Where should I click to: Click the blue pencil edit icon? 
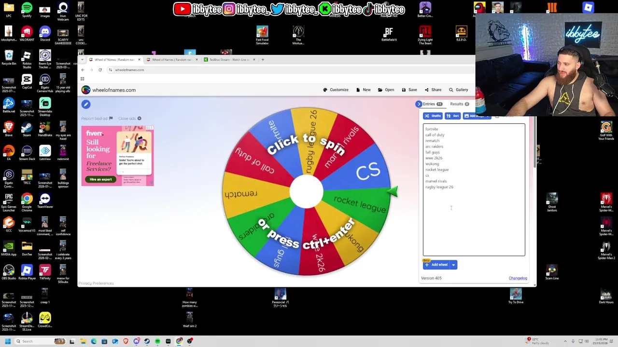86,104
